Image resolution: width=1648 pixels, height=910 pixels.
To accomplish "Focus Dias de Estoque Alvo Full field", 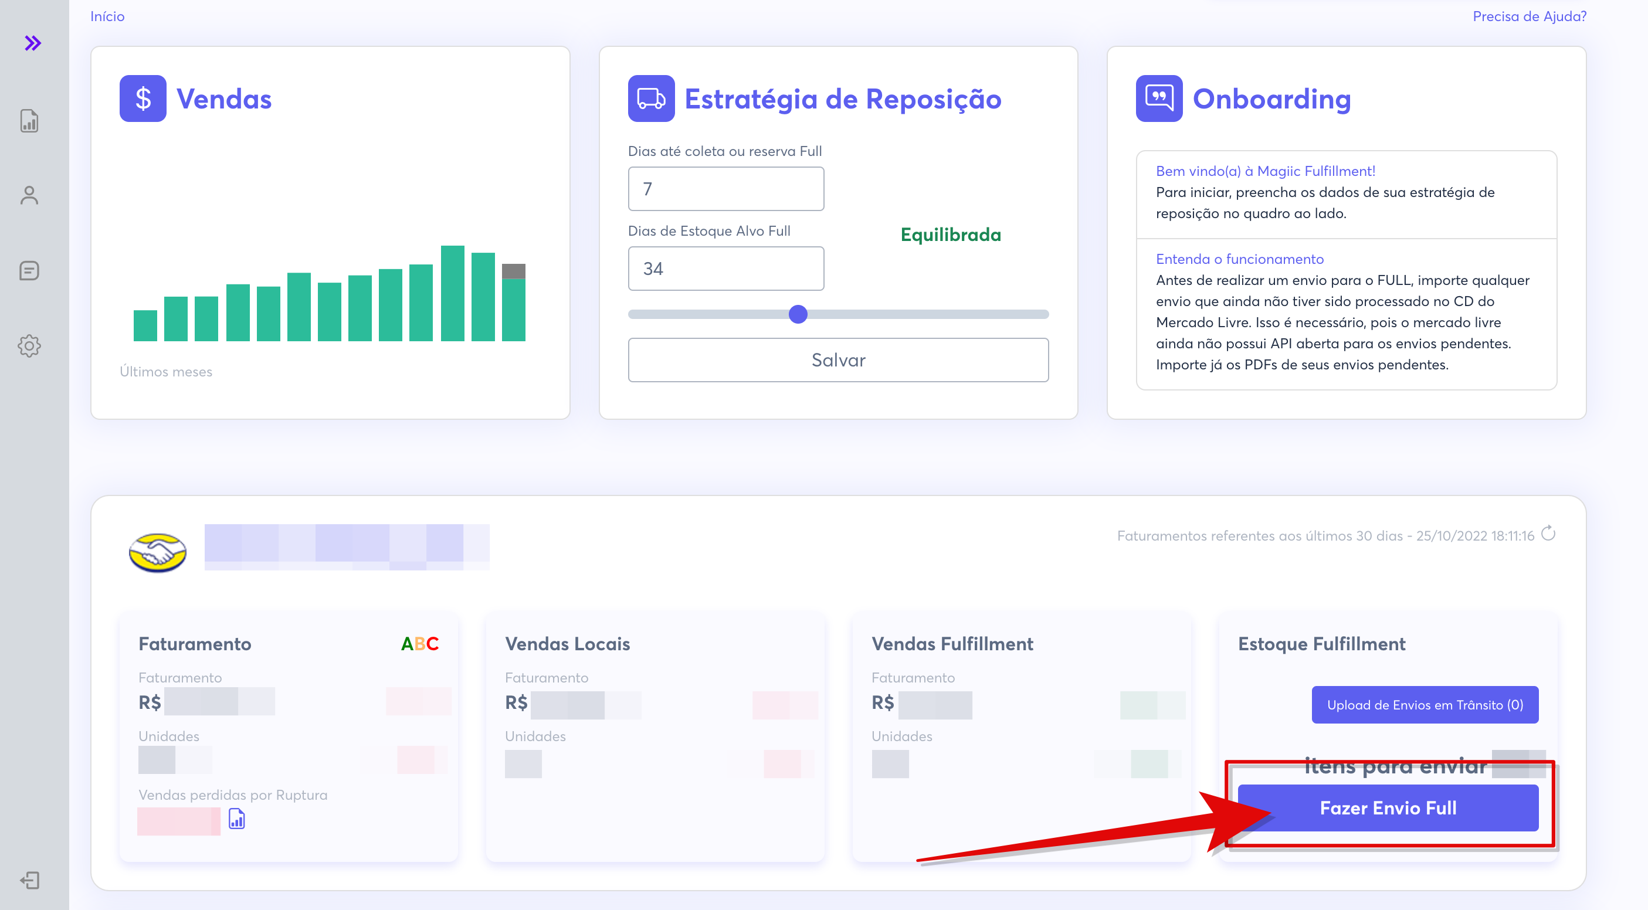I will coord(725,269).
